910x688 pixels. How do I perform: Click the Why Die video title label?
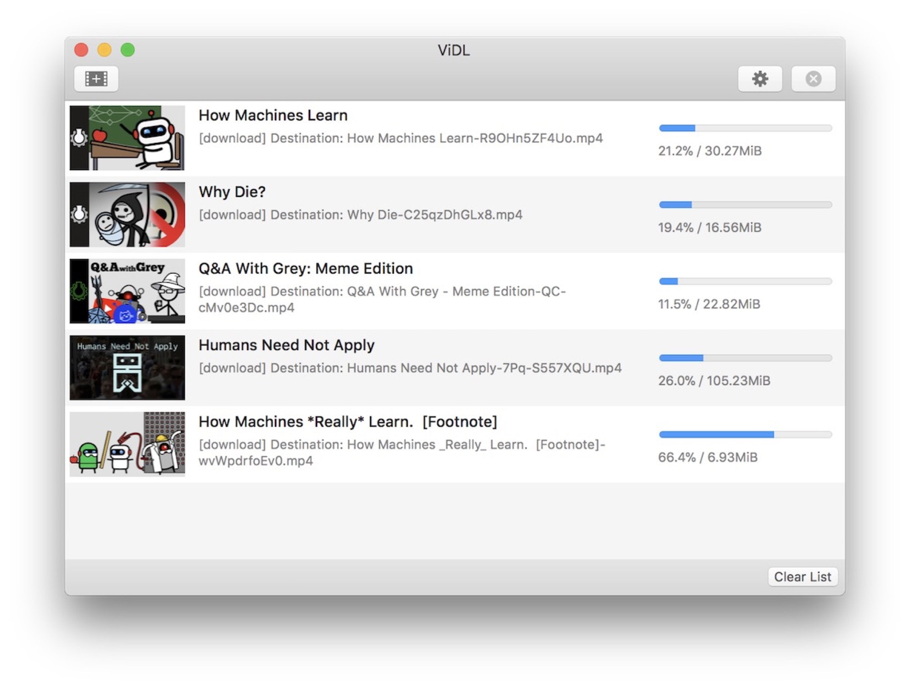(233, 191)
